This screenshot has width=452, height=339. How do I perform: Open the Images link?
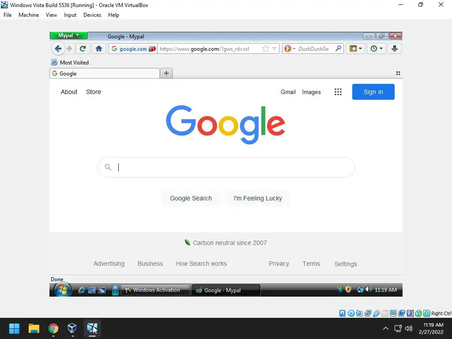(x=311, y=92)
